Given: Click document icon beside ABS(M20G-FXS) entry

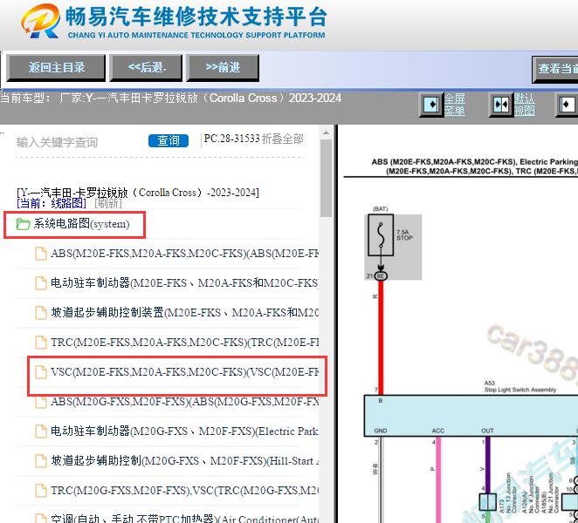Looking at the screenshot, I should coord(41,402).
